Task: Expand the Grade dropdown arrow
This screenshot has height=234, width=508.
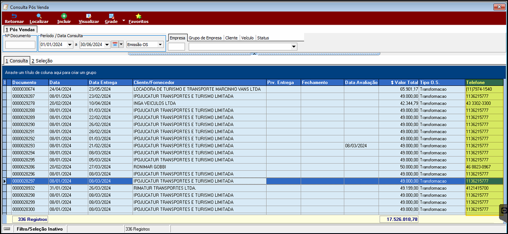Action: (123, 21)
